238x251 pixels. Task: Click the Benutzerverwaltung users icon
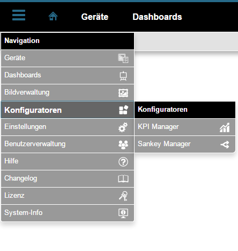tap(123, 145)
